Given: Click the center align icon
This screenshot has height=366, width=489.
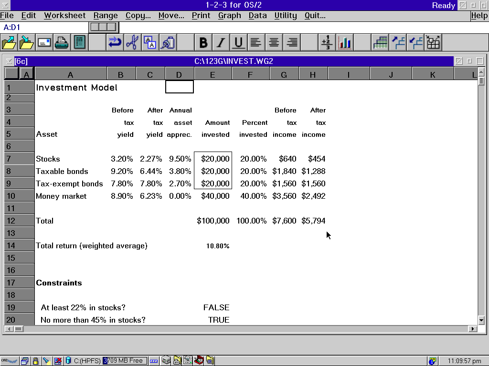Looking at the screenshot, I should pyautogui.click(x=274, y=43).
